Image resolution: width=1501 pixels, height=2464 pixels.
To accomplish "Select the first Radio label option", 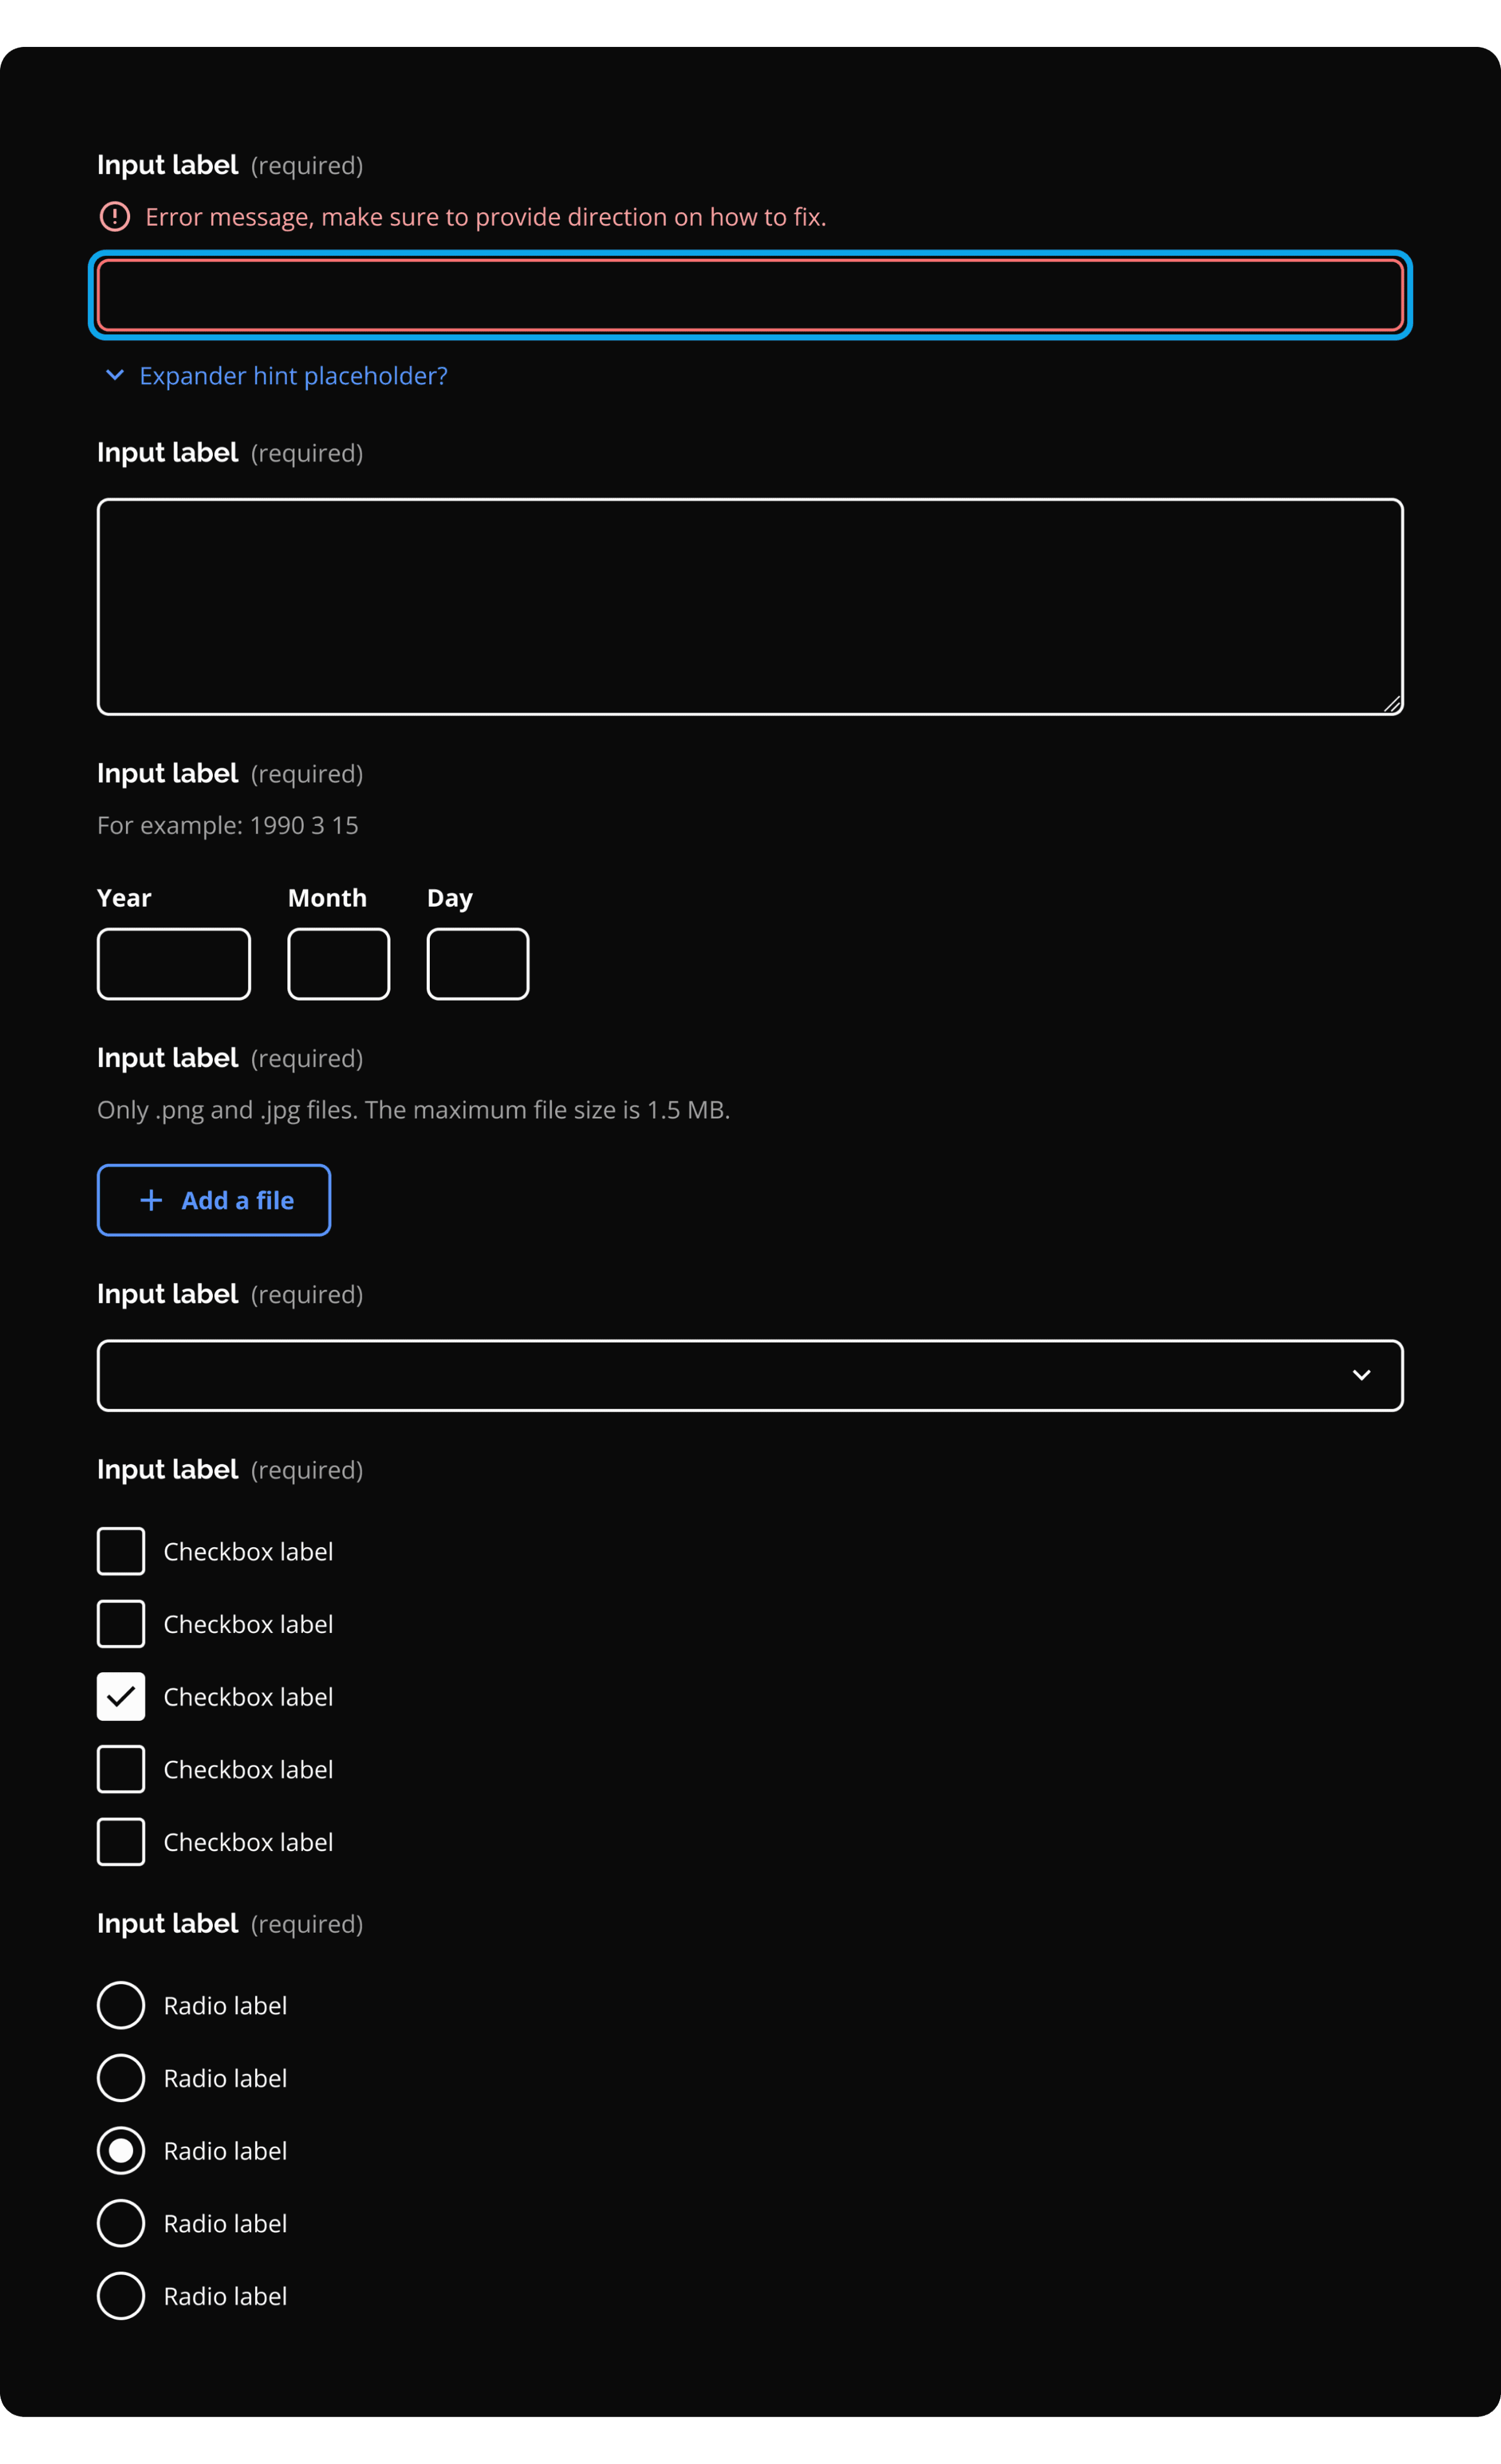I will click(x=121, y=2005).
